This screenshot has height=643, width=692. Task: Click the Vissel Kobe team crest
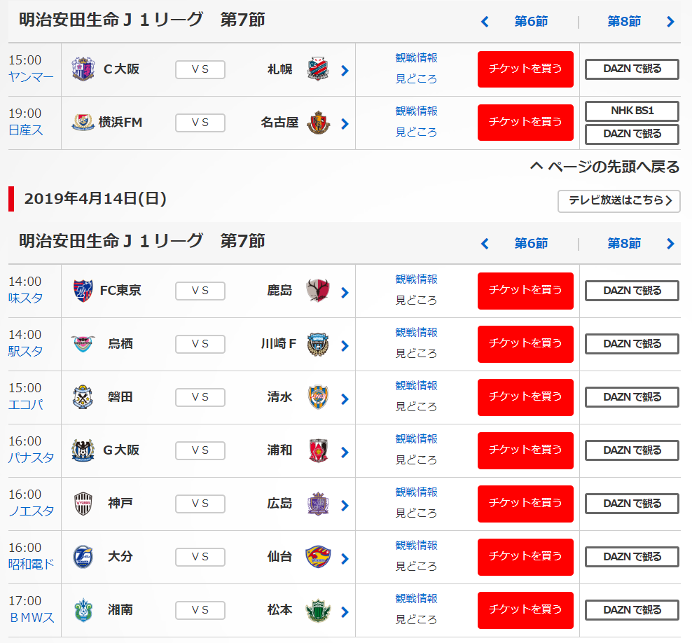point(82,504)
